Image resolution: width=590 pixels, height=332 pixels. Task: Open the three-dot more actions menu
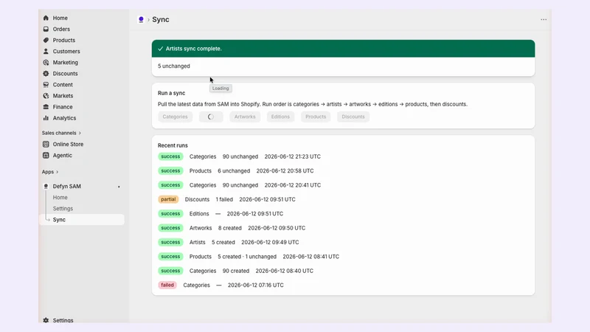coord(544,20)
